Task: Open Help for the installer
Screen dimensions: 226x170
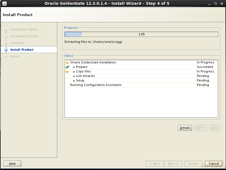Action: (x=12, y=164)
